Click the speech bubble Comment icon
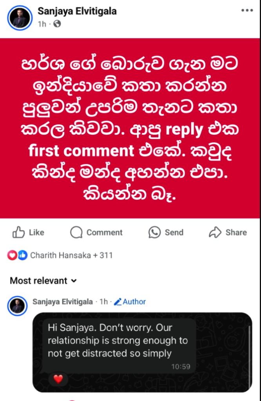This screenshot has height=401, width=261. (x=76, y=232)
